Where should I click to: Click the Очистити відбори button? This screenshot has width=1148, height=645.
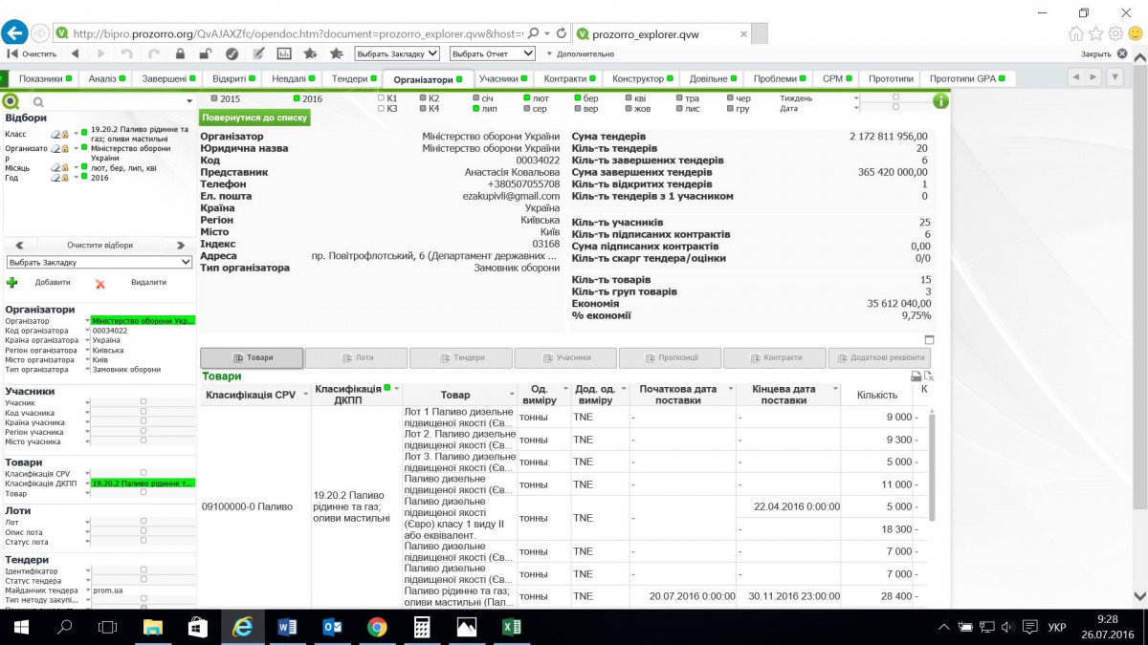[99, 245]
